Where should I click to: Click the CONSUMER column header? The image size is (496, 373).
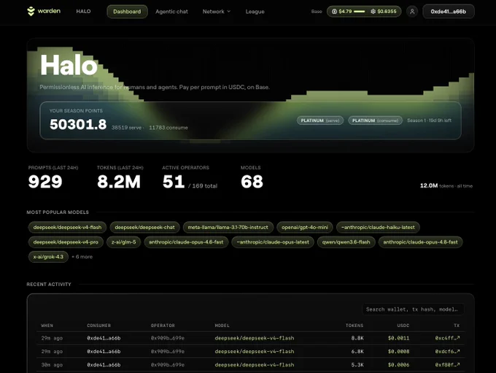98,326
